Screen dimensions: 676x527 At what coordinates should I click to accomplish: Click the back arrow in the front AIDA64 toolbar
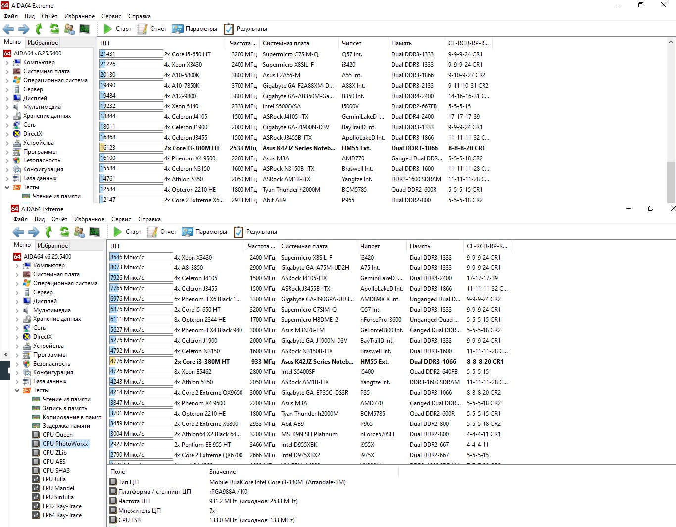(x=18, y=232)
